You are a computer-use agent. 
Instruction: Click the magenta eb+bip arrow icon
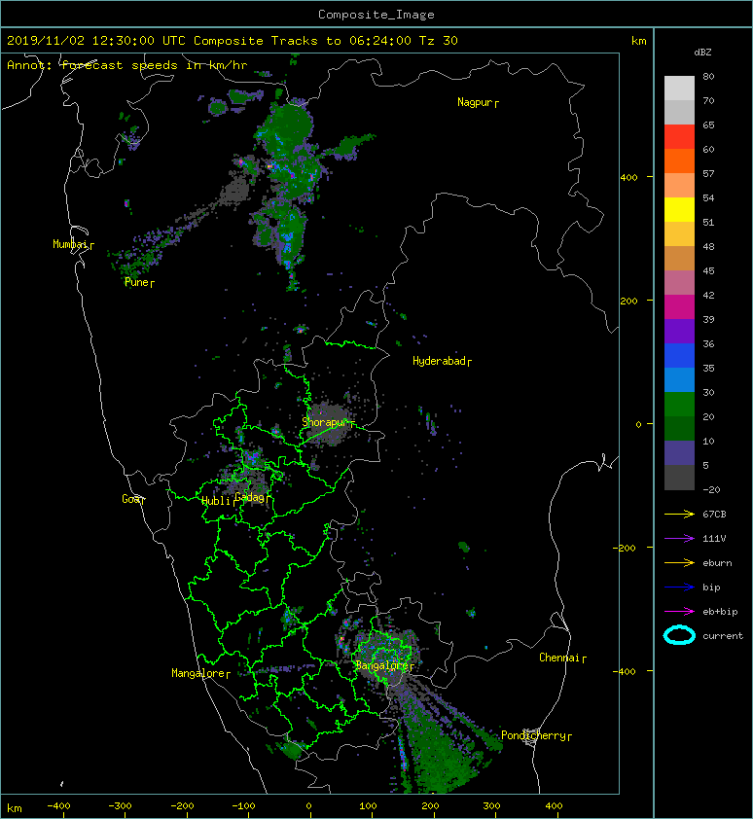[x=679, y=611]
